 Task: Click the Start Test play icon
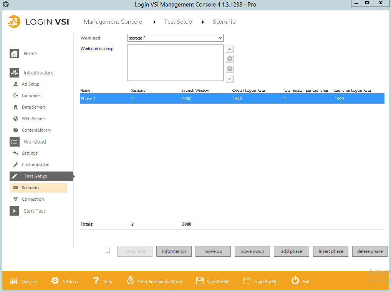14,211
